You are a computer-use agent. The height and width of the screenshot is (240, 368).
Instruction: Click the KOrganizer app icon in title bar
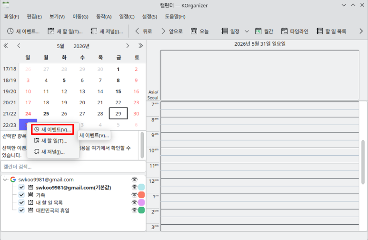6,5
